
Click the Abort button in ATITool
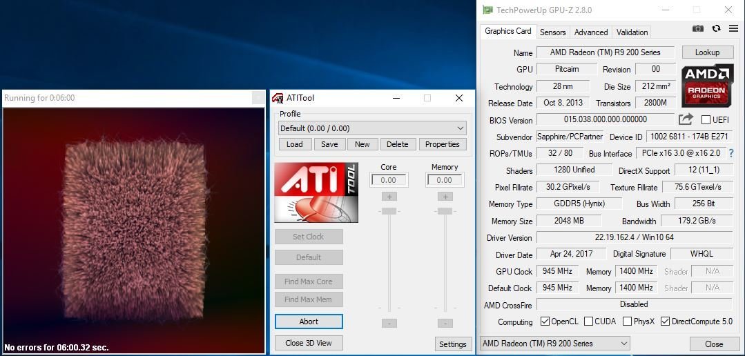pyautogui.click(x=309, y=322)
